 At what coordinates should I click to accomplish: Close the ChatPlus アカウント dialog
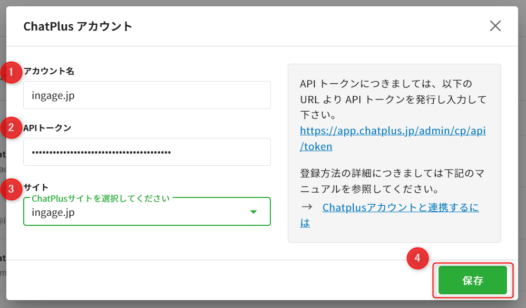(x=495, y=26)
